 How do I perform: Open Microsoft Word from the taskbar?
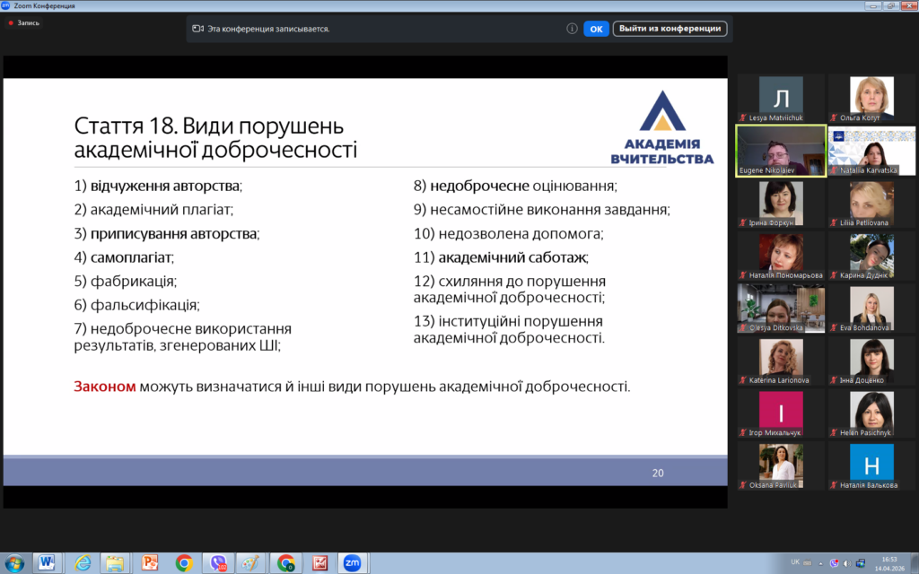point(48,562)
